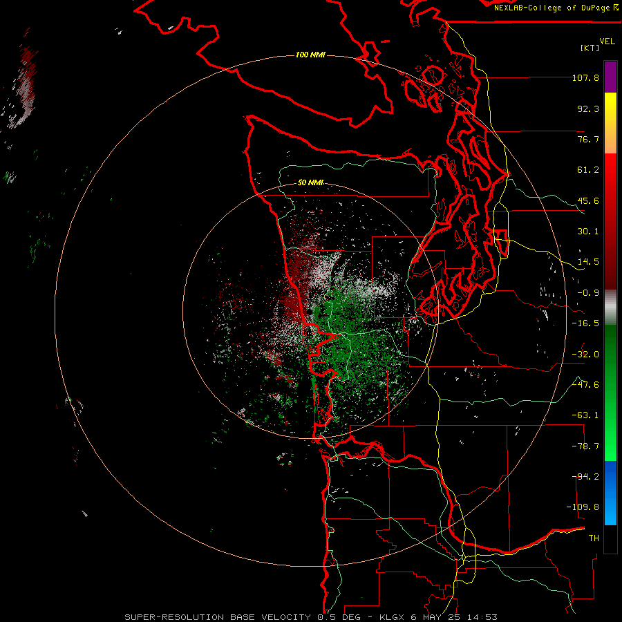Image resolution: width=622 pixels, height=622 pixels.
Task: Select the -32.0 legend value
Action: click(x=585, y=355)
